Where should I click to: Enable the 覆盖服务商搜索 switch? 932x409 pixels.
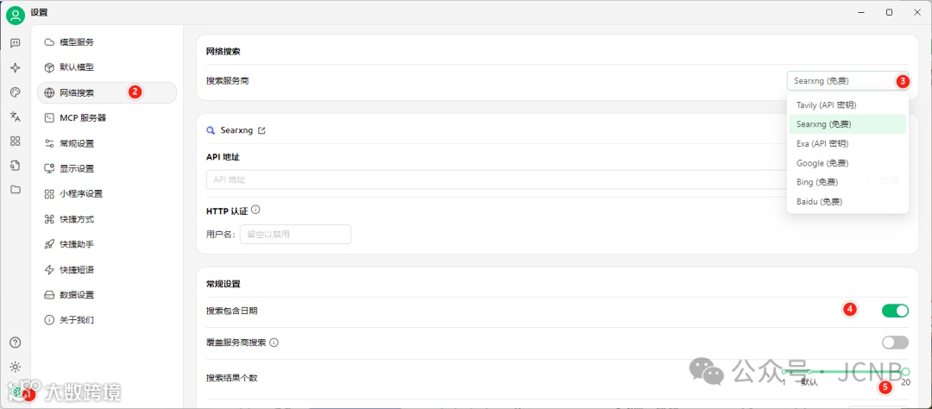894,343
